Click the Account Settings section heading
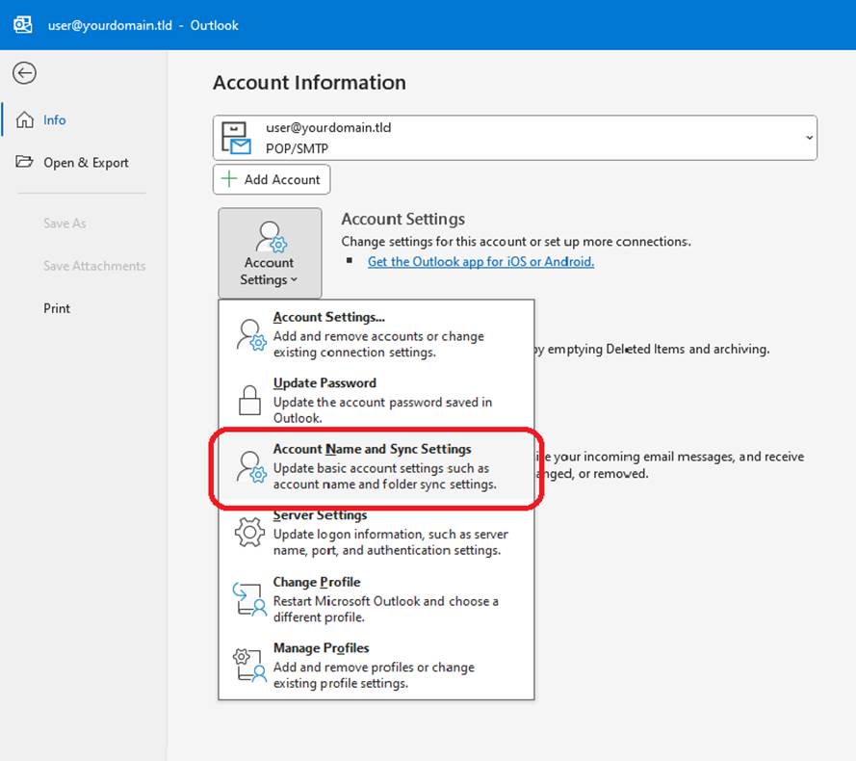Image resolution: width=856 pixels, height=761 pixels. coord(403,219)
